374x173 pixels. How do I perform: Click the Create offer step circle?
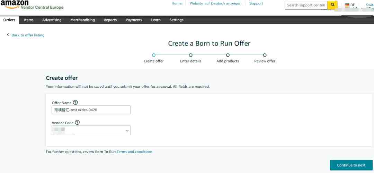click(154, 55)
